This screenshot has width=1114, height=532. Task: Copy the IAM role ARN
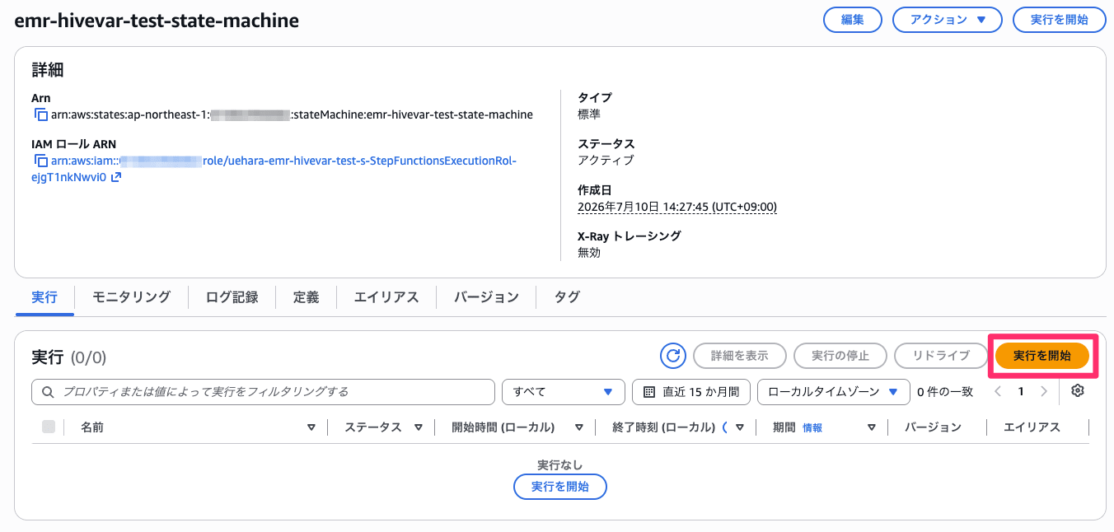click(x=40, y=161)
